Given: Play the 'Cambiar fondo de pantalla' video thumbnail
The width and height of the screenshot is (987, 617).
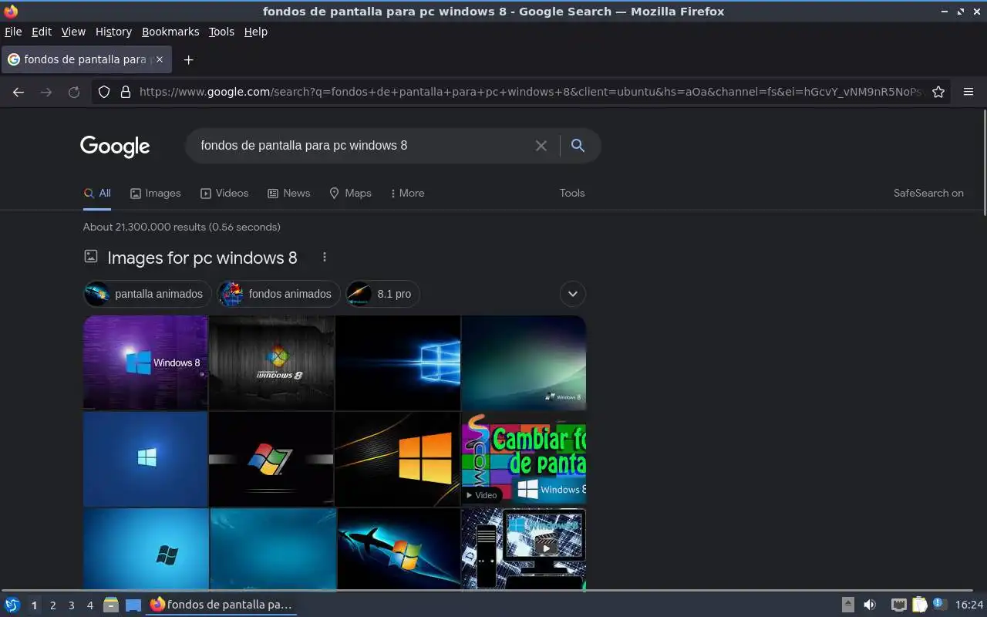Looking at the screenshot, I should pos(524,459).
